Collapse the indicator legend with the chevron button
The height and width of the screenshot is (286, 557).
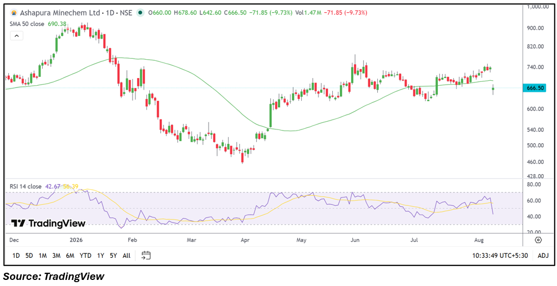pos(16,36)
